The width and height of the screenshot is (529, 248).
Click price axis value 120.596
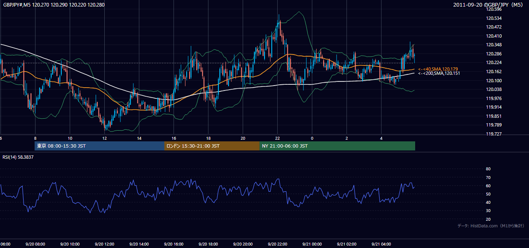tap(493, 9)
